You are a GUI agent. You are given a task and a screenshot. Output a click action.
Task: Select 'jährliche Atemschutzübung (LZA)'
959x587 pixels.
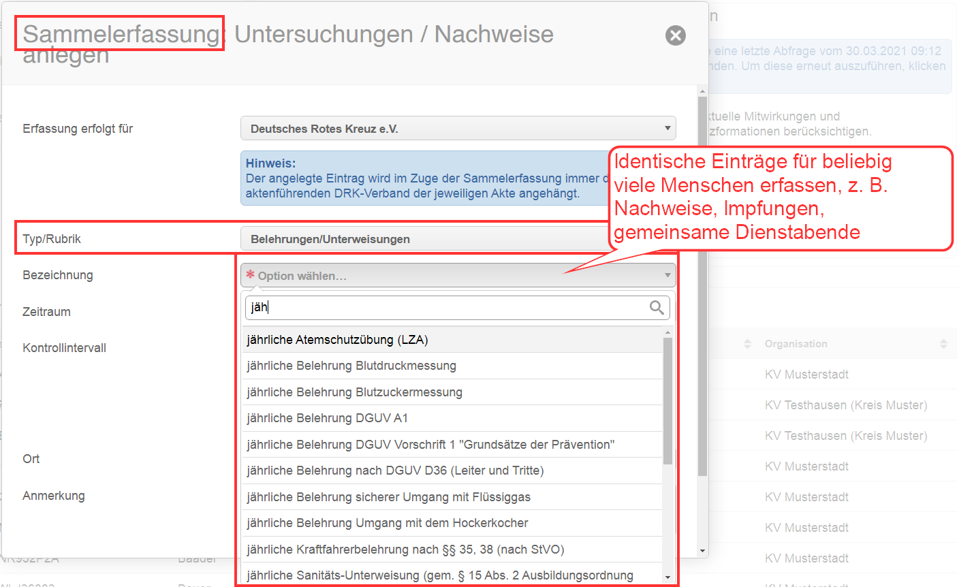tap(452, 340)
